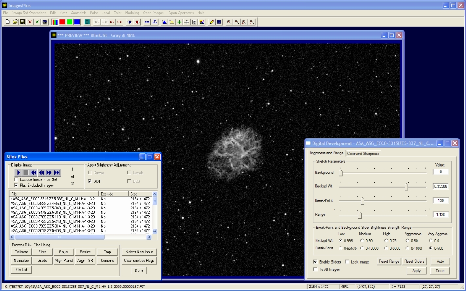Click the Range value input field
Screen dimensions: 466x291
click(440, 215)
